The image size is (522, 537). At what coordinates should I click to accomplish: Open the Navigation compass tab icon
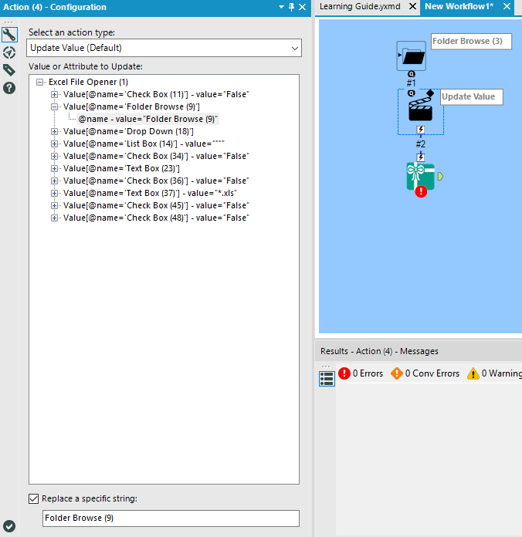click(x=9, y=52)
